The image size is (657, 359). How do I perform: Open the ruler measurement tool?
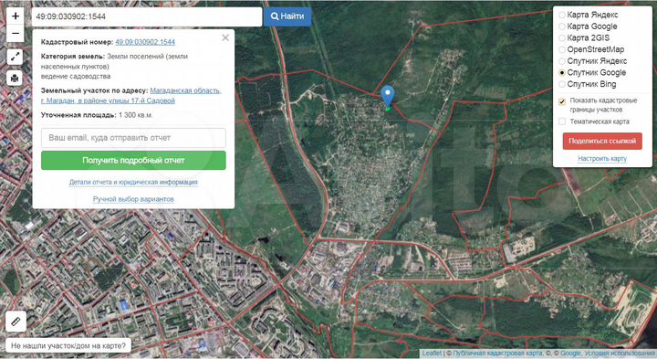tap(16, 322)
